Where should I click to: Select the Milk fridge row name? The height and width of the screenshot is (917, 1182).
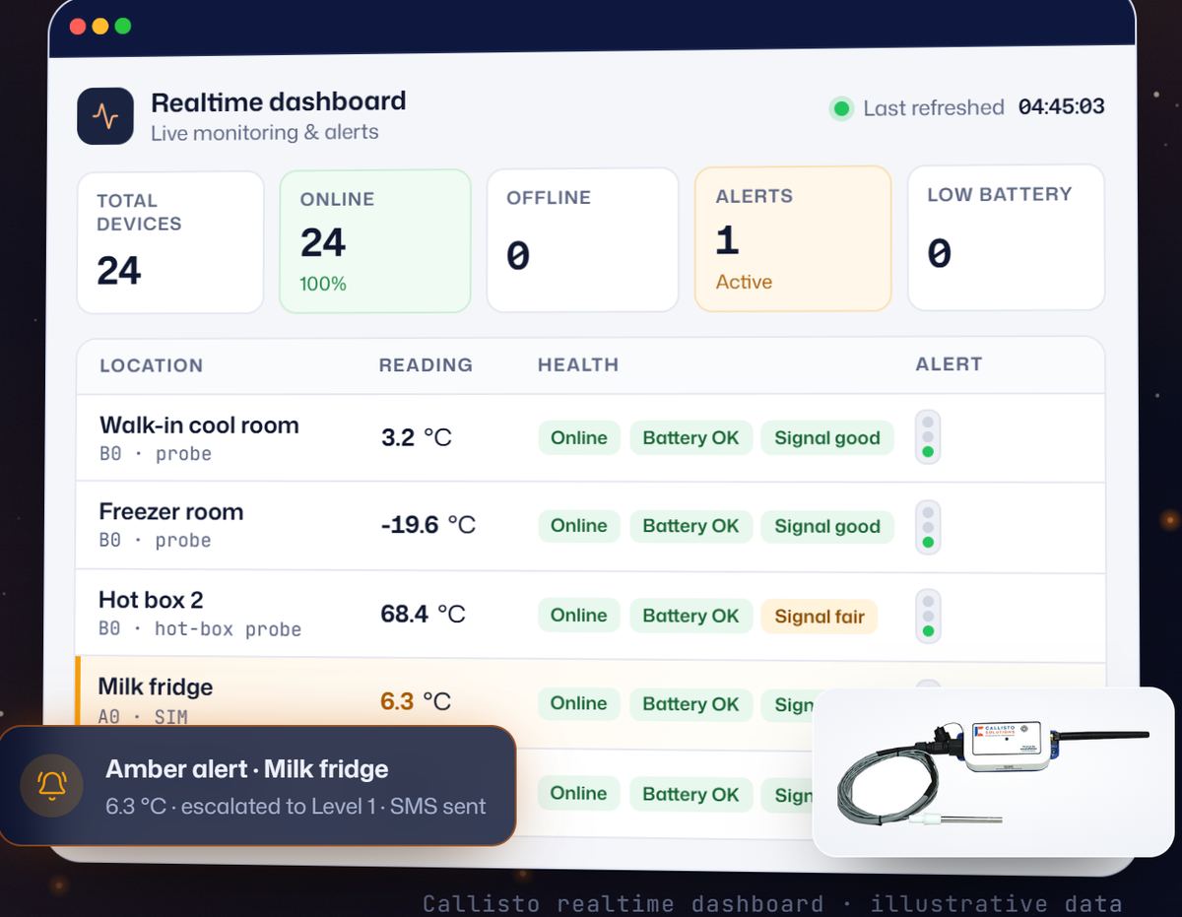click(x=156, y=687)
